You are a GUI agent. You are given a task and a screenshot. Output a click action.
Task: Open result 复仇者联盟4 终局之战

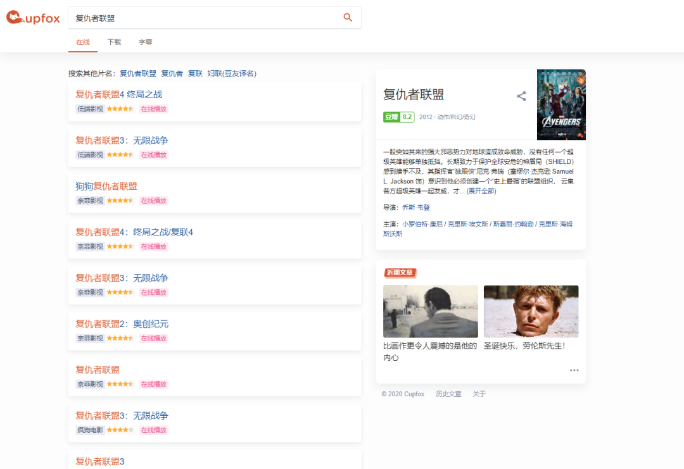point(118,94)
